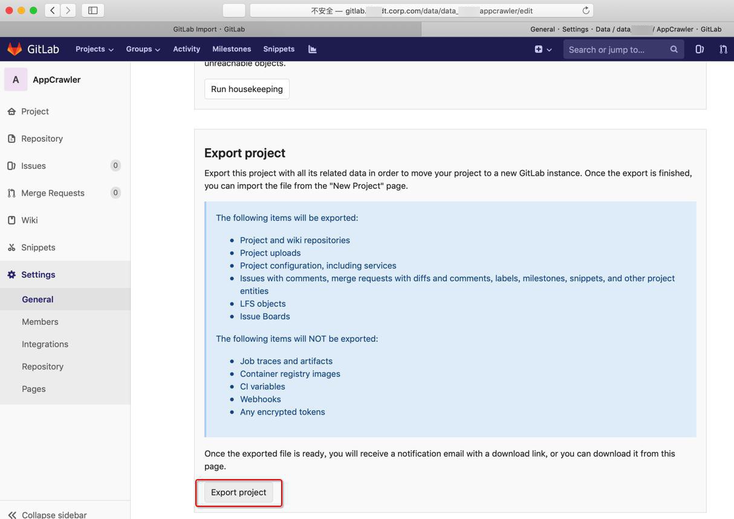Open the Activity menu item

pyautogui.click(x=186, y=49)
